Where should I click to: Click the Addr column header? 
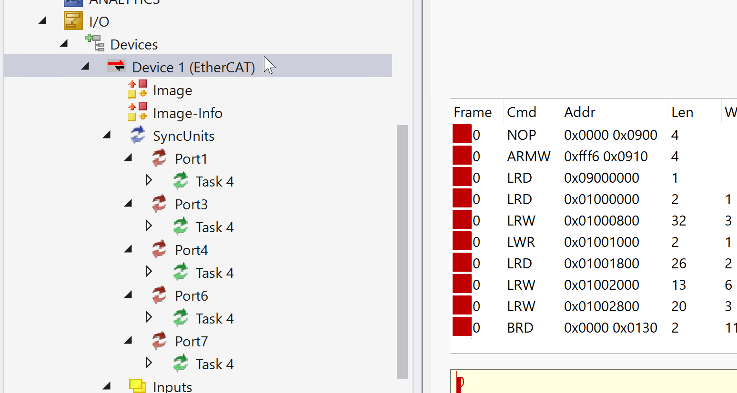pos(580,112)
